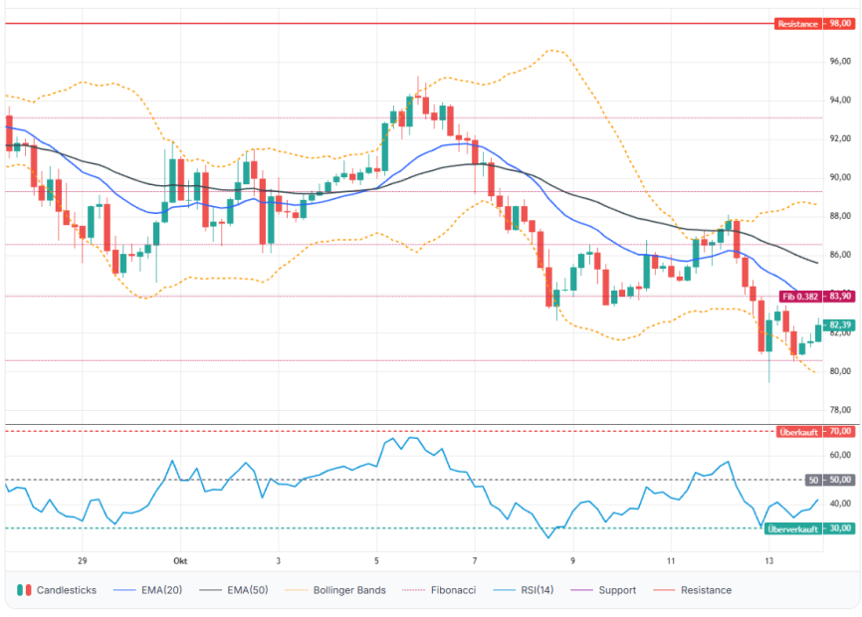Viewport: 862px width, 617px height.
Task: Click the 29 date label on time axis
Action: pos(83,561)
